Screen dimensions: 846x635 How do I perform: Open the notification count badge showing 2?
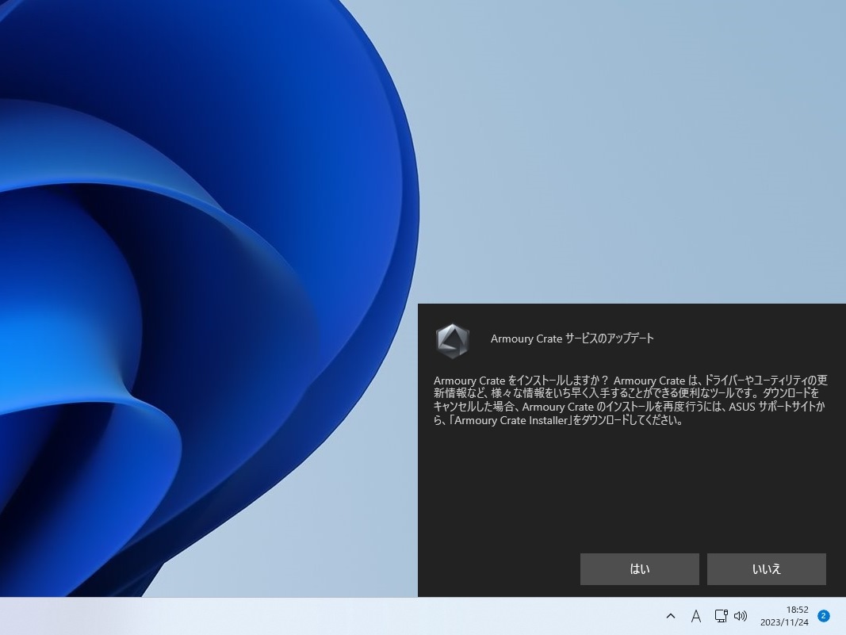coord(823,616)
